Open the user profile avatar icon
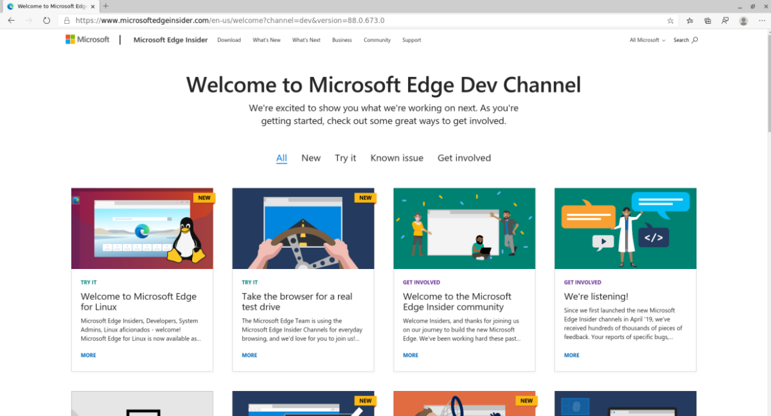The image size is (771, 416). click(743, 21)
